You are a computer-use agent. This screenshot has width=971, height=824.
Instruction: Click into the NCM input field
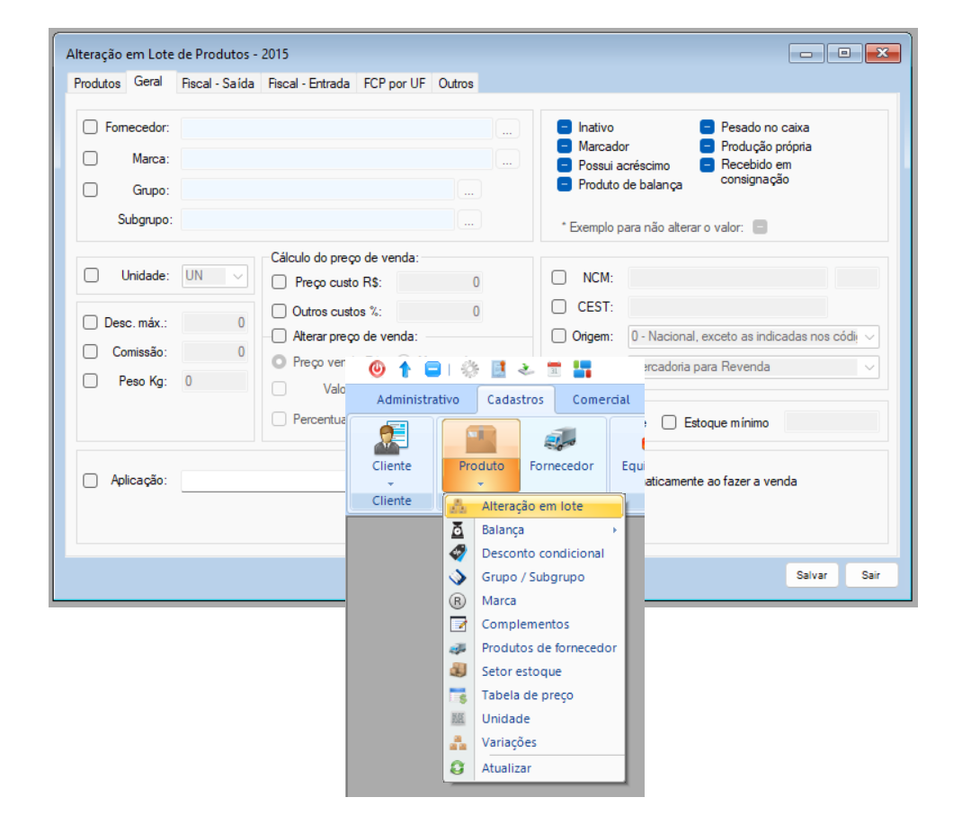click(x=728, y=278)
